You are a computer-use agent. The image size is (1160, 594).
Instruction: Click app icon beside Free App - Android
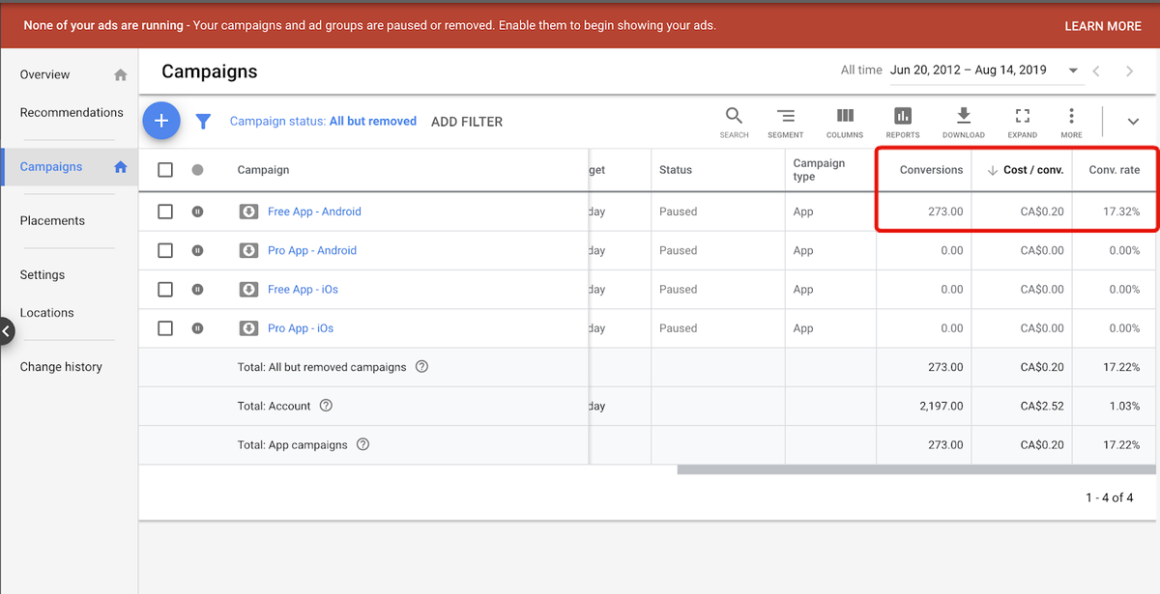click(x=248, y=212)
